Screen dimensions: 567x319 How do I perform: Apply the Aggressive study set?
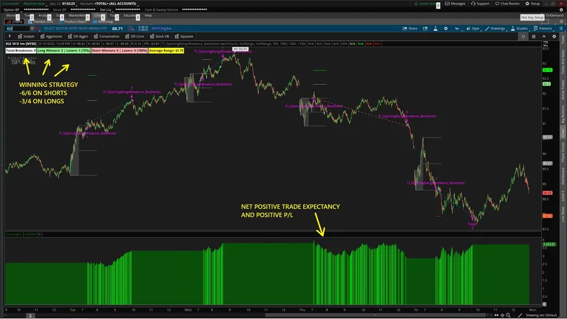[x=51, y=36]
